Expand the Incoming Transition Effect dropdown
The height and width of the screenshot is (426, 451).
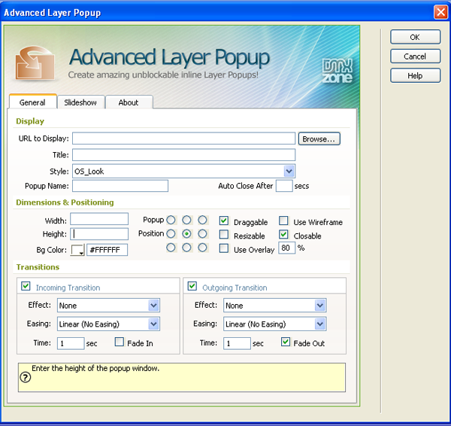(153, 306)
